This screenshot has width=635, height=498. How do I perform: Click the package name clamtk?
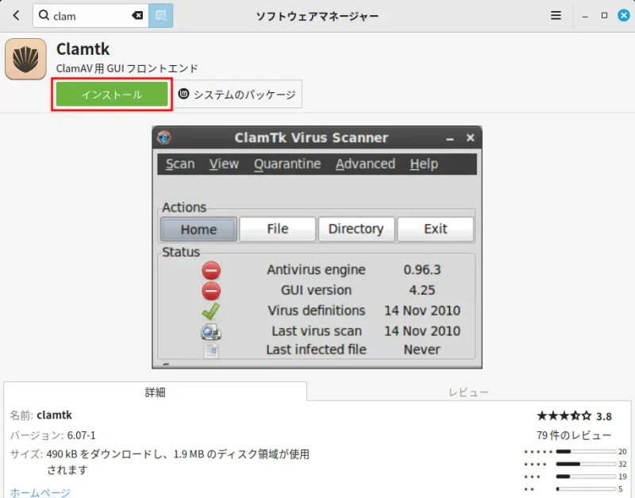54,415
